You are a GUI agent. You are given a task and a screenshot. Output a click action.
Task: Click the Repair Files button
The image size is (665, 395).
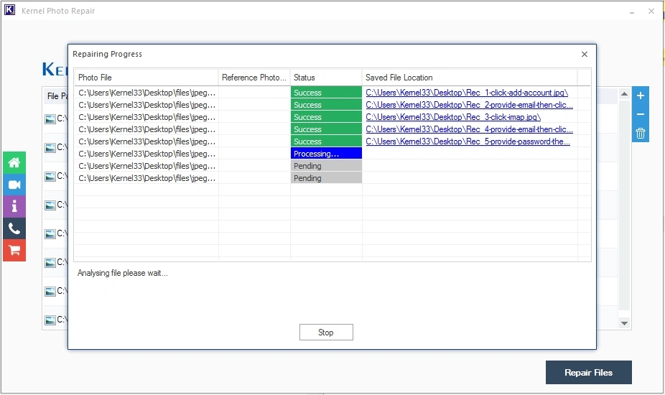(588, 373)
